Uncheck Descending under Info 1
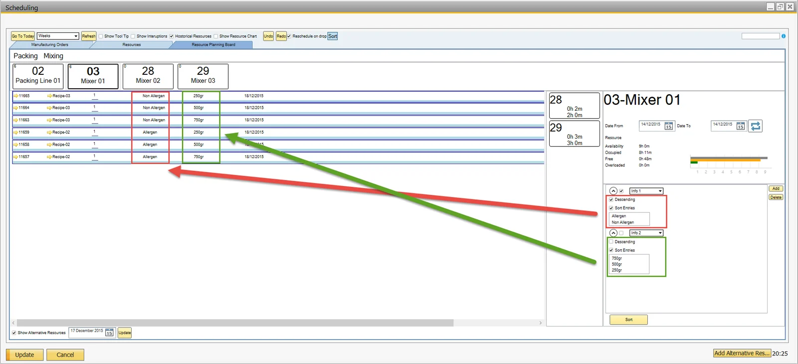The width and height of the screenshot is (798, 364). point(611,199)
